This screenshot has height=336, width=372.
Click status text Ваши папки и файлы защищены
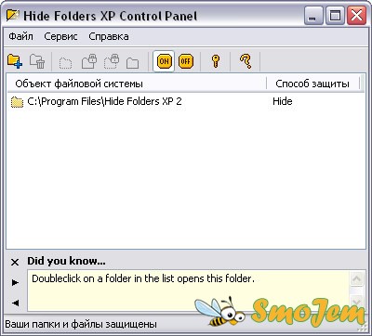coord(81,324)
